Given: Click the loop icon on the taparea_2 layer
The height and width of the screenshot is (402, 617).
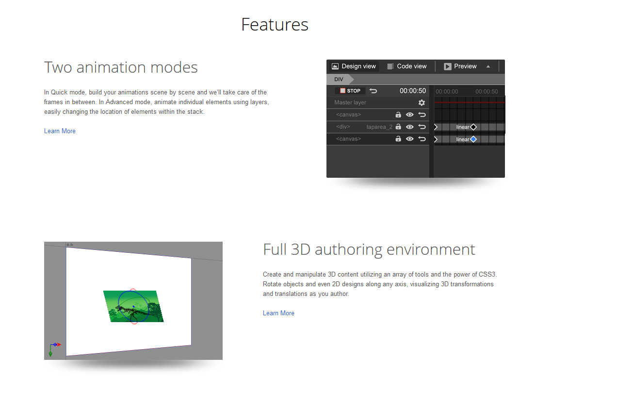Looking at the screenshot, I should 422,127.
